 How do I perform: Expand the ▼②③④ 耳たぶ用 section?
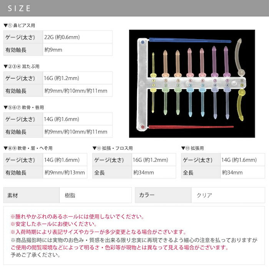22,66
